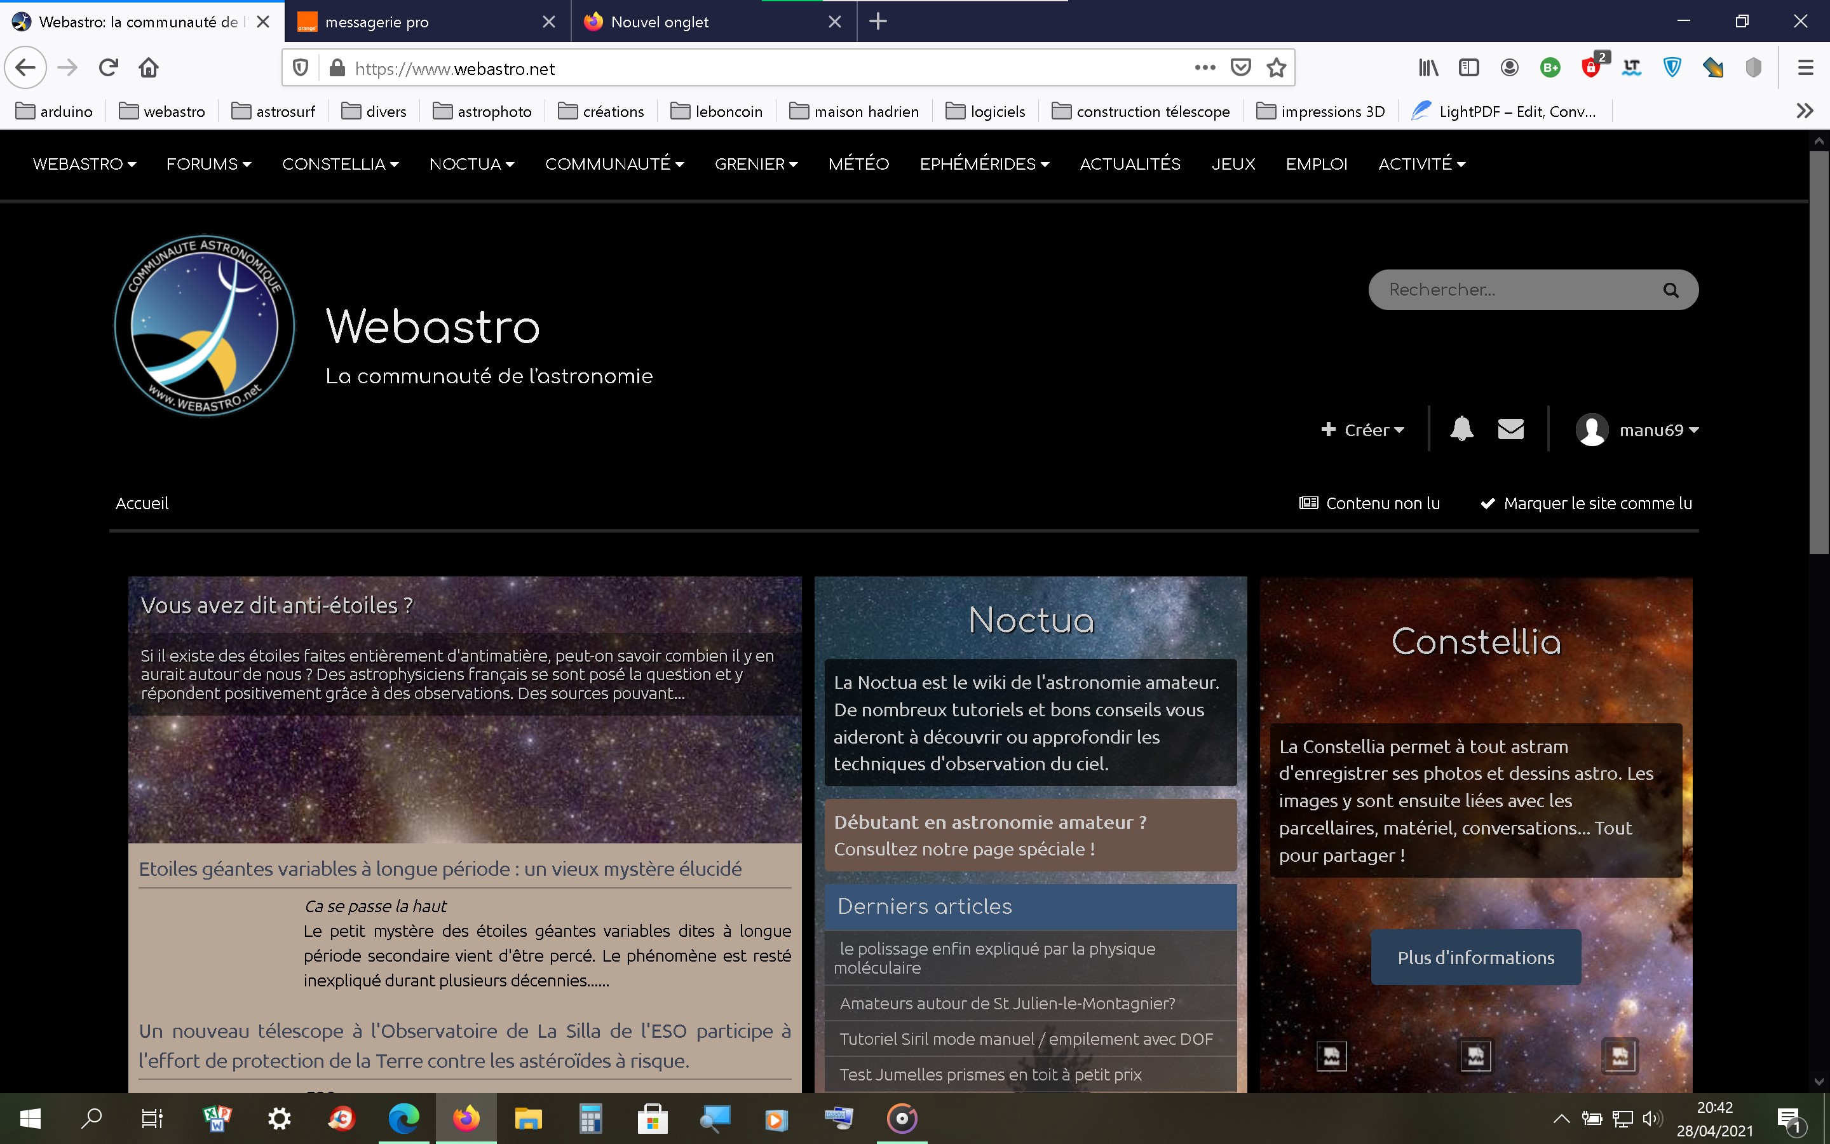This screenshot has height=1144, width=1830.
Task: Open Firefox hamburger menu
Action: click(1805, 68)
